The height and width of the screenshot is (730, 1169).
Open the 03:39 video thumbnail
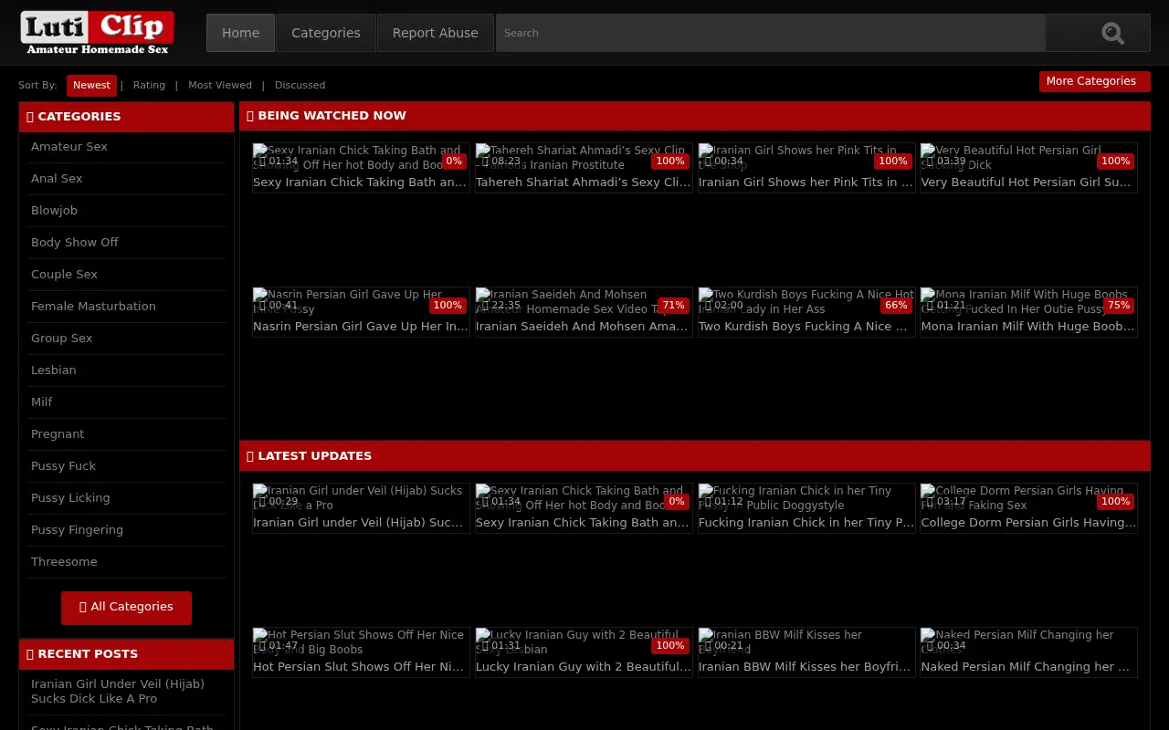coord(1028,168)
